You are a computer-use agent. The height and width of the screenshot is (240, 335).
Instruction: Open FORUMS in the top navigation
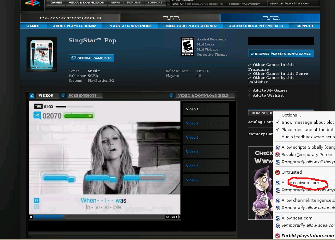(134, 3)
